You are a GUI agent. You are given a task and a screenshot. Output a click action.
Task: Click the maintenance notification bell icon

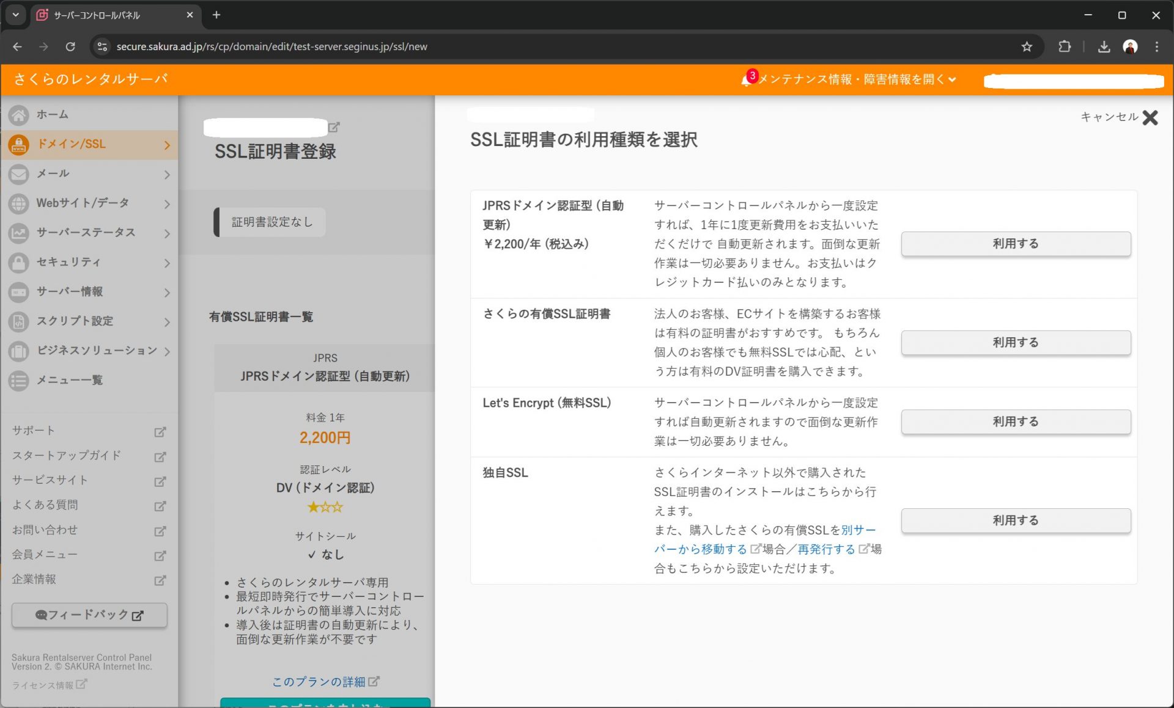[x=746, y=80]
